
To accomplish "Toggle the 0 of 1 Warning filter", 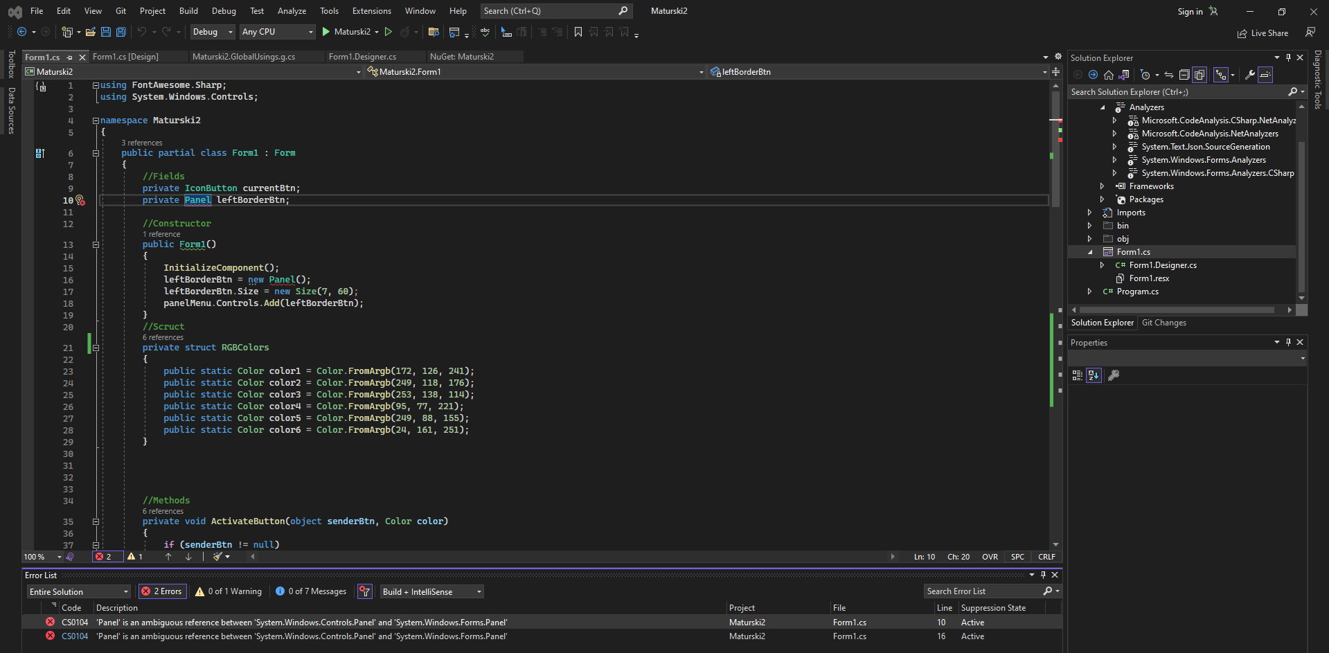I will tap(229, 591).
